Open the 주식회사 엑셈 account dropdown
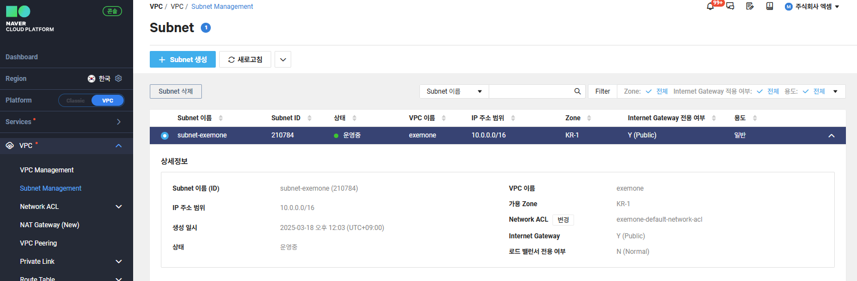The width and height of the screenshot is (857, 281). 812,7
